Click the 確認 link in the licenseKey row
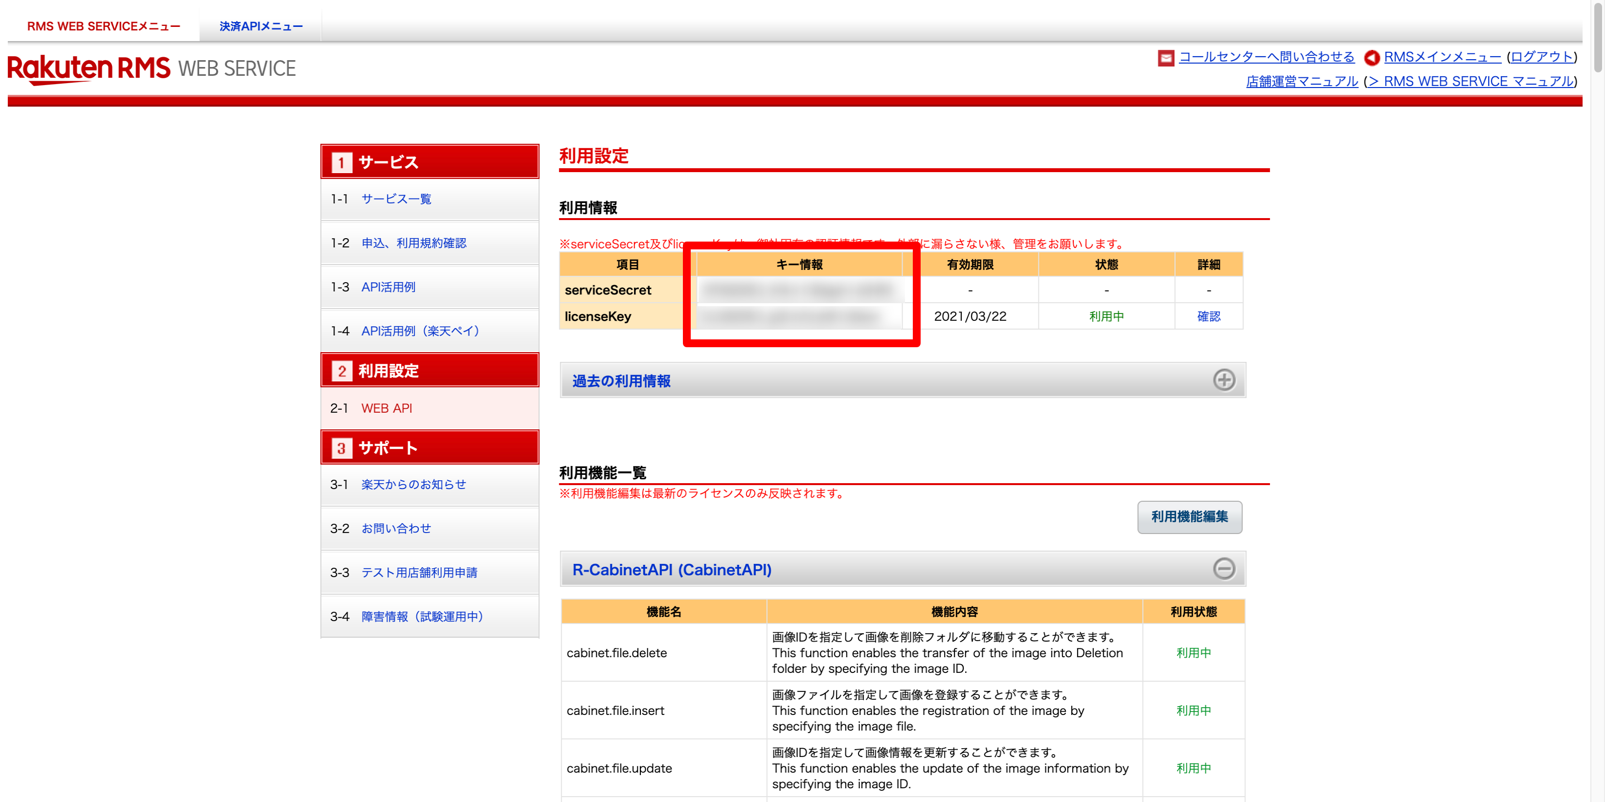Image resolution: width=1605 pixels, height=802 pixels. pos(1208,316)
